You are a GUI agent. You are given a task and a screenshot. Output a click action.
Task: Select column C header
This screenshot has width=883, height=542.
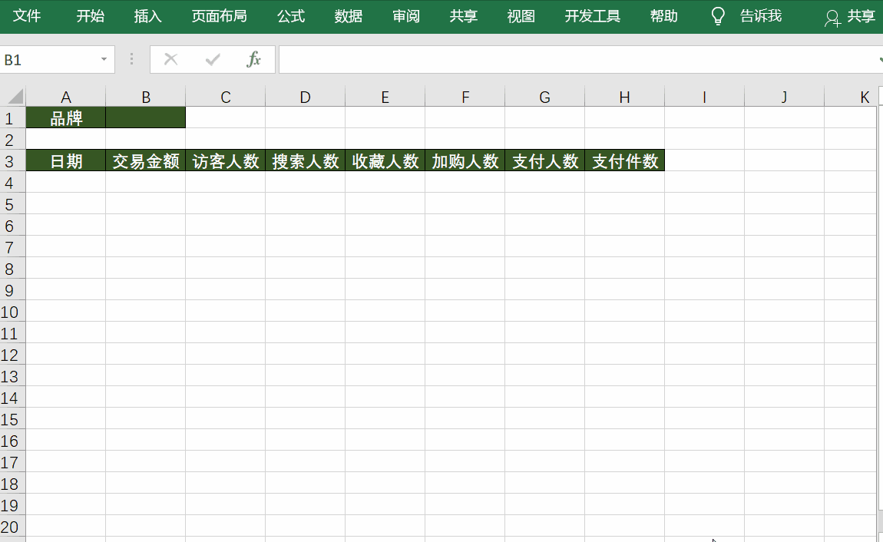click(226, 97)
